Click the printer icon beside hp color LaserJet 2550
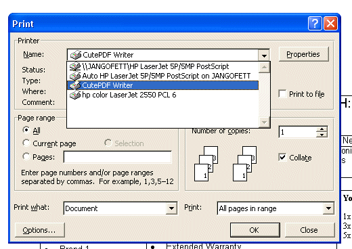 point(75,95)
